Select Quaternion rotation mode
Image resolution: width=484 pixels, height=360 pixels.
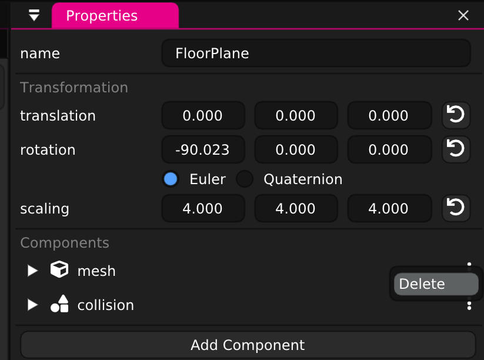point(245,179)
